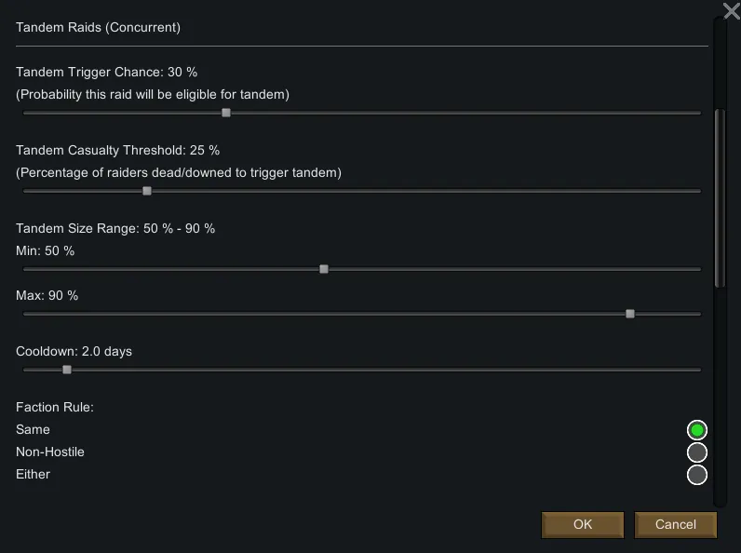Click the Tandem Trigger Chance slider handle
Screen dimensions: 741x553
pos(226,113)
